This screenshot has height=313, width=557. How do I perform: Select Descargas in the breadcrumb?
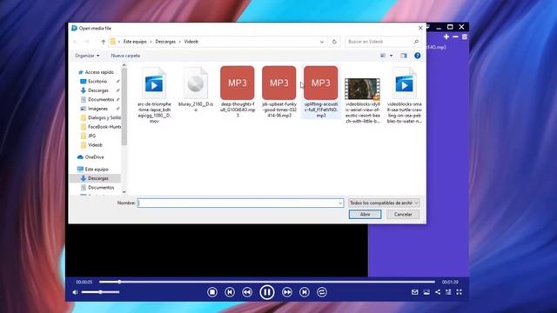click(165, 42)
